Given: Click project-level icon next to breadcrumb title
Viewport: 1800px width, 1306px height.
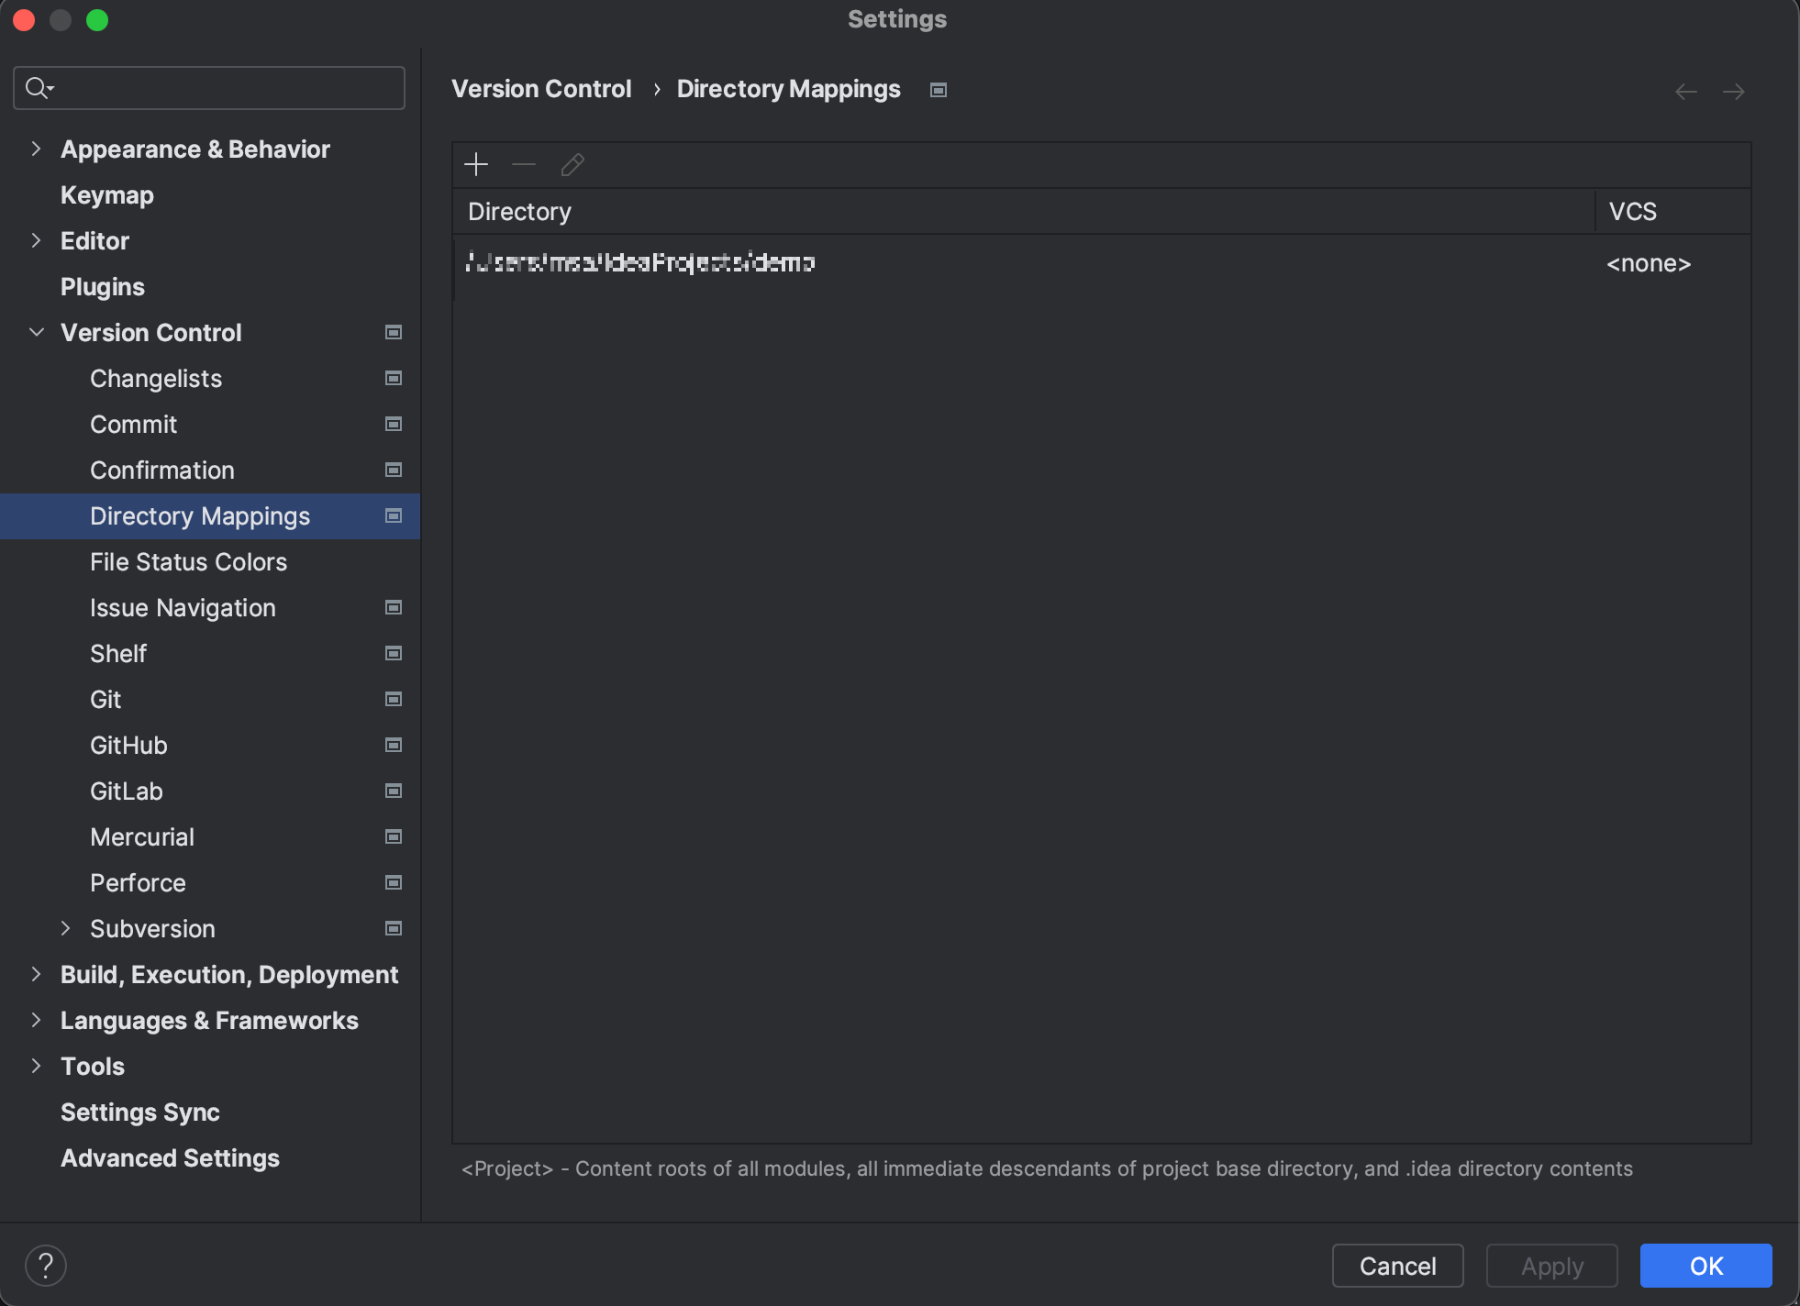Looking at the screenshot, I should 938,90.
